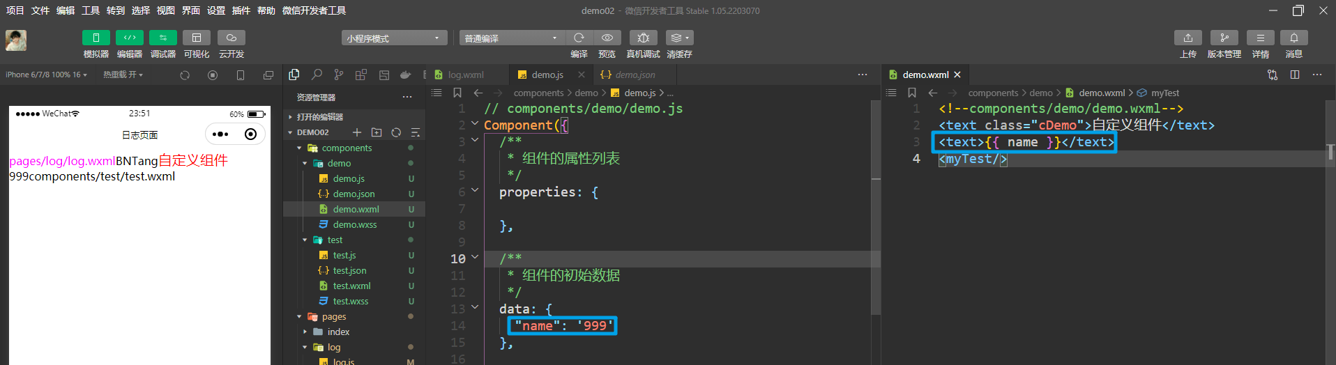The width and height of the screenshot is (1336, 365).
Task: Click bookmark icon in left editor breadcrumb
Action: click(x=457, y=93)
